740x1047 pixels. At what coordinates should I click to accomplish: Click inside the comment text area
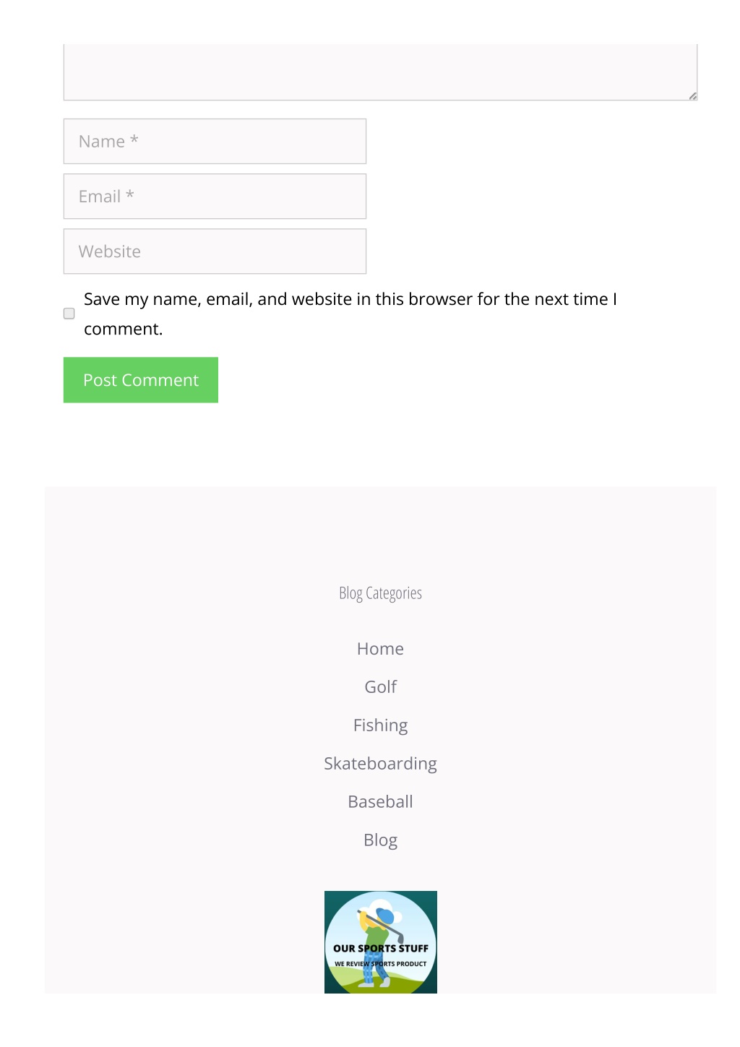click(x=380, y=72)
